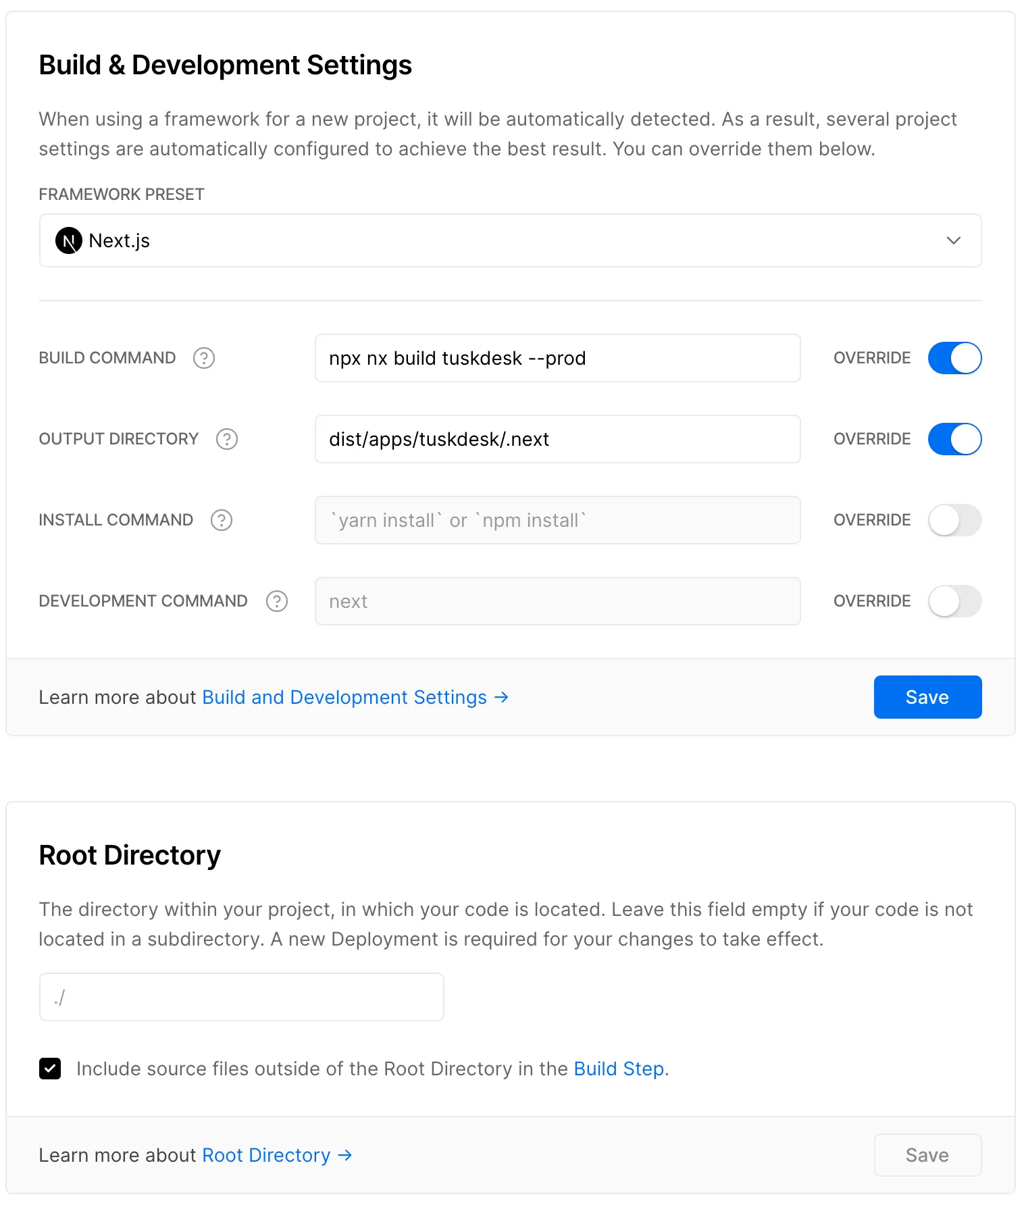Disable the Build Command override toggle
Image resolution: width=1024 pixels, height=1205 pixels.
(954, 358)
